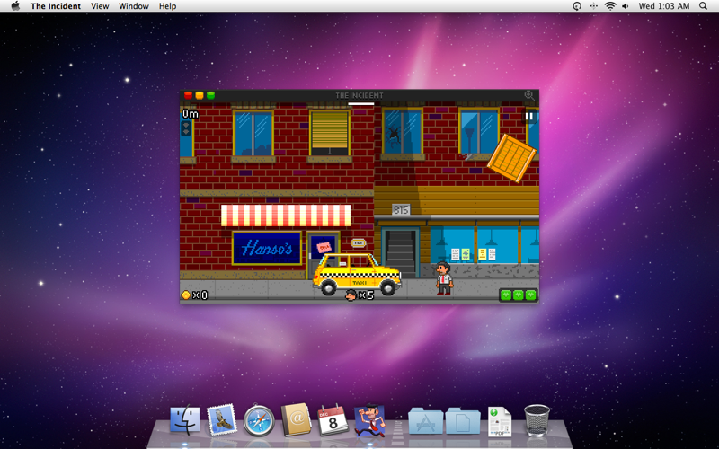
Task: Open the Window menu
Action: (x=133, y=6)
